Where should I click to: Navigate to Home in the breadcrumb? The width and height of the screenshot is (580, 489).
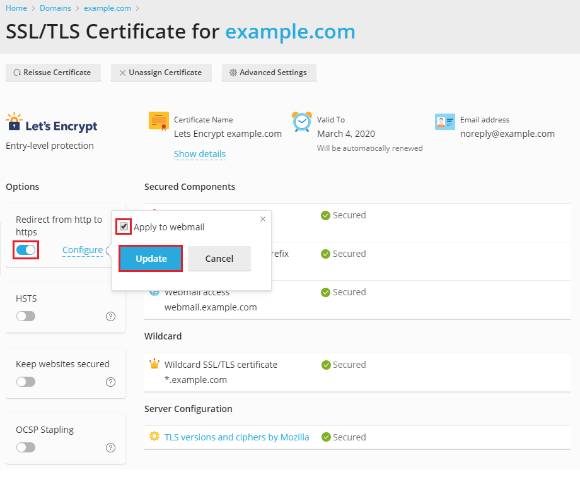[16, 8]
